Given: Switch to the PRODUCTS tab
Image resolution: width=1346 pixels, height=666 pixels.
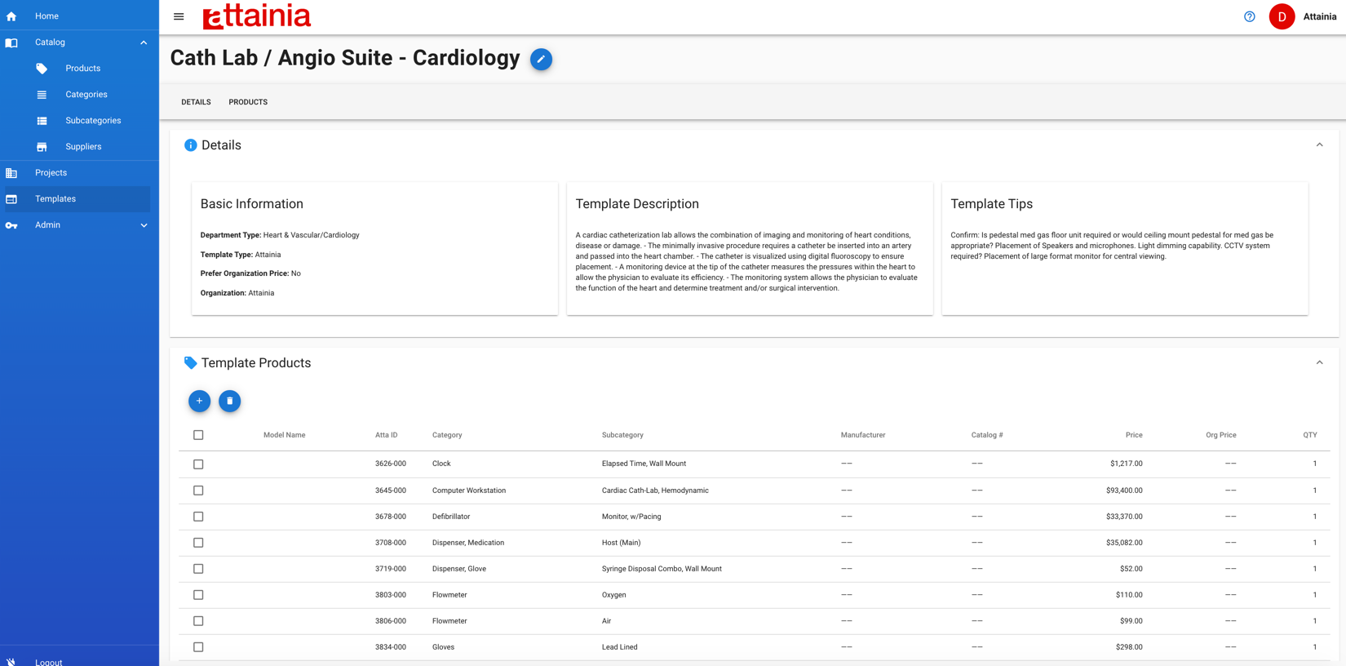Looking at the screenshot, I should tap(248, 102).
